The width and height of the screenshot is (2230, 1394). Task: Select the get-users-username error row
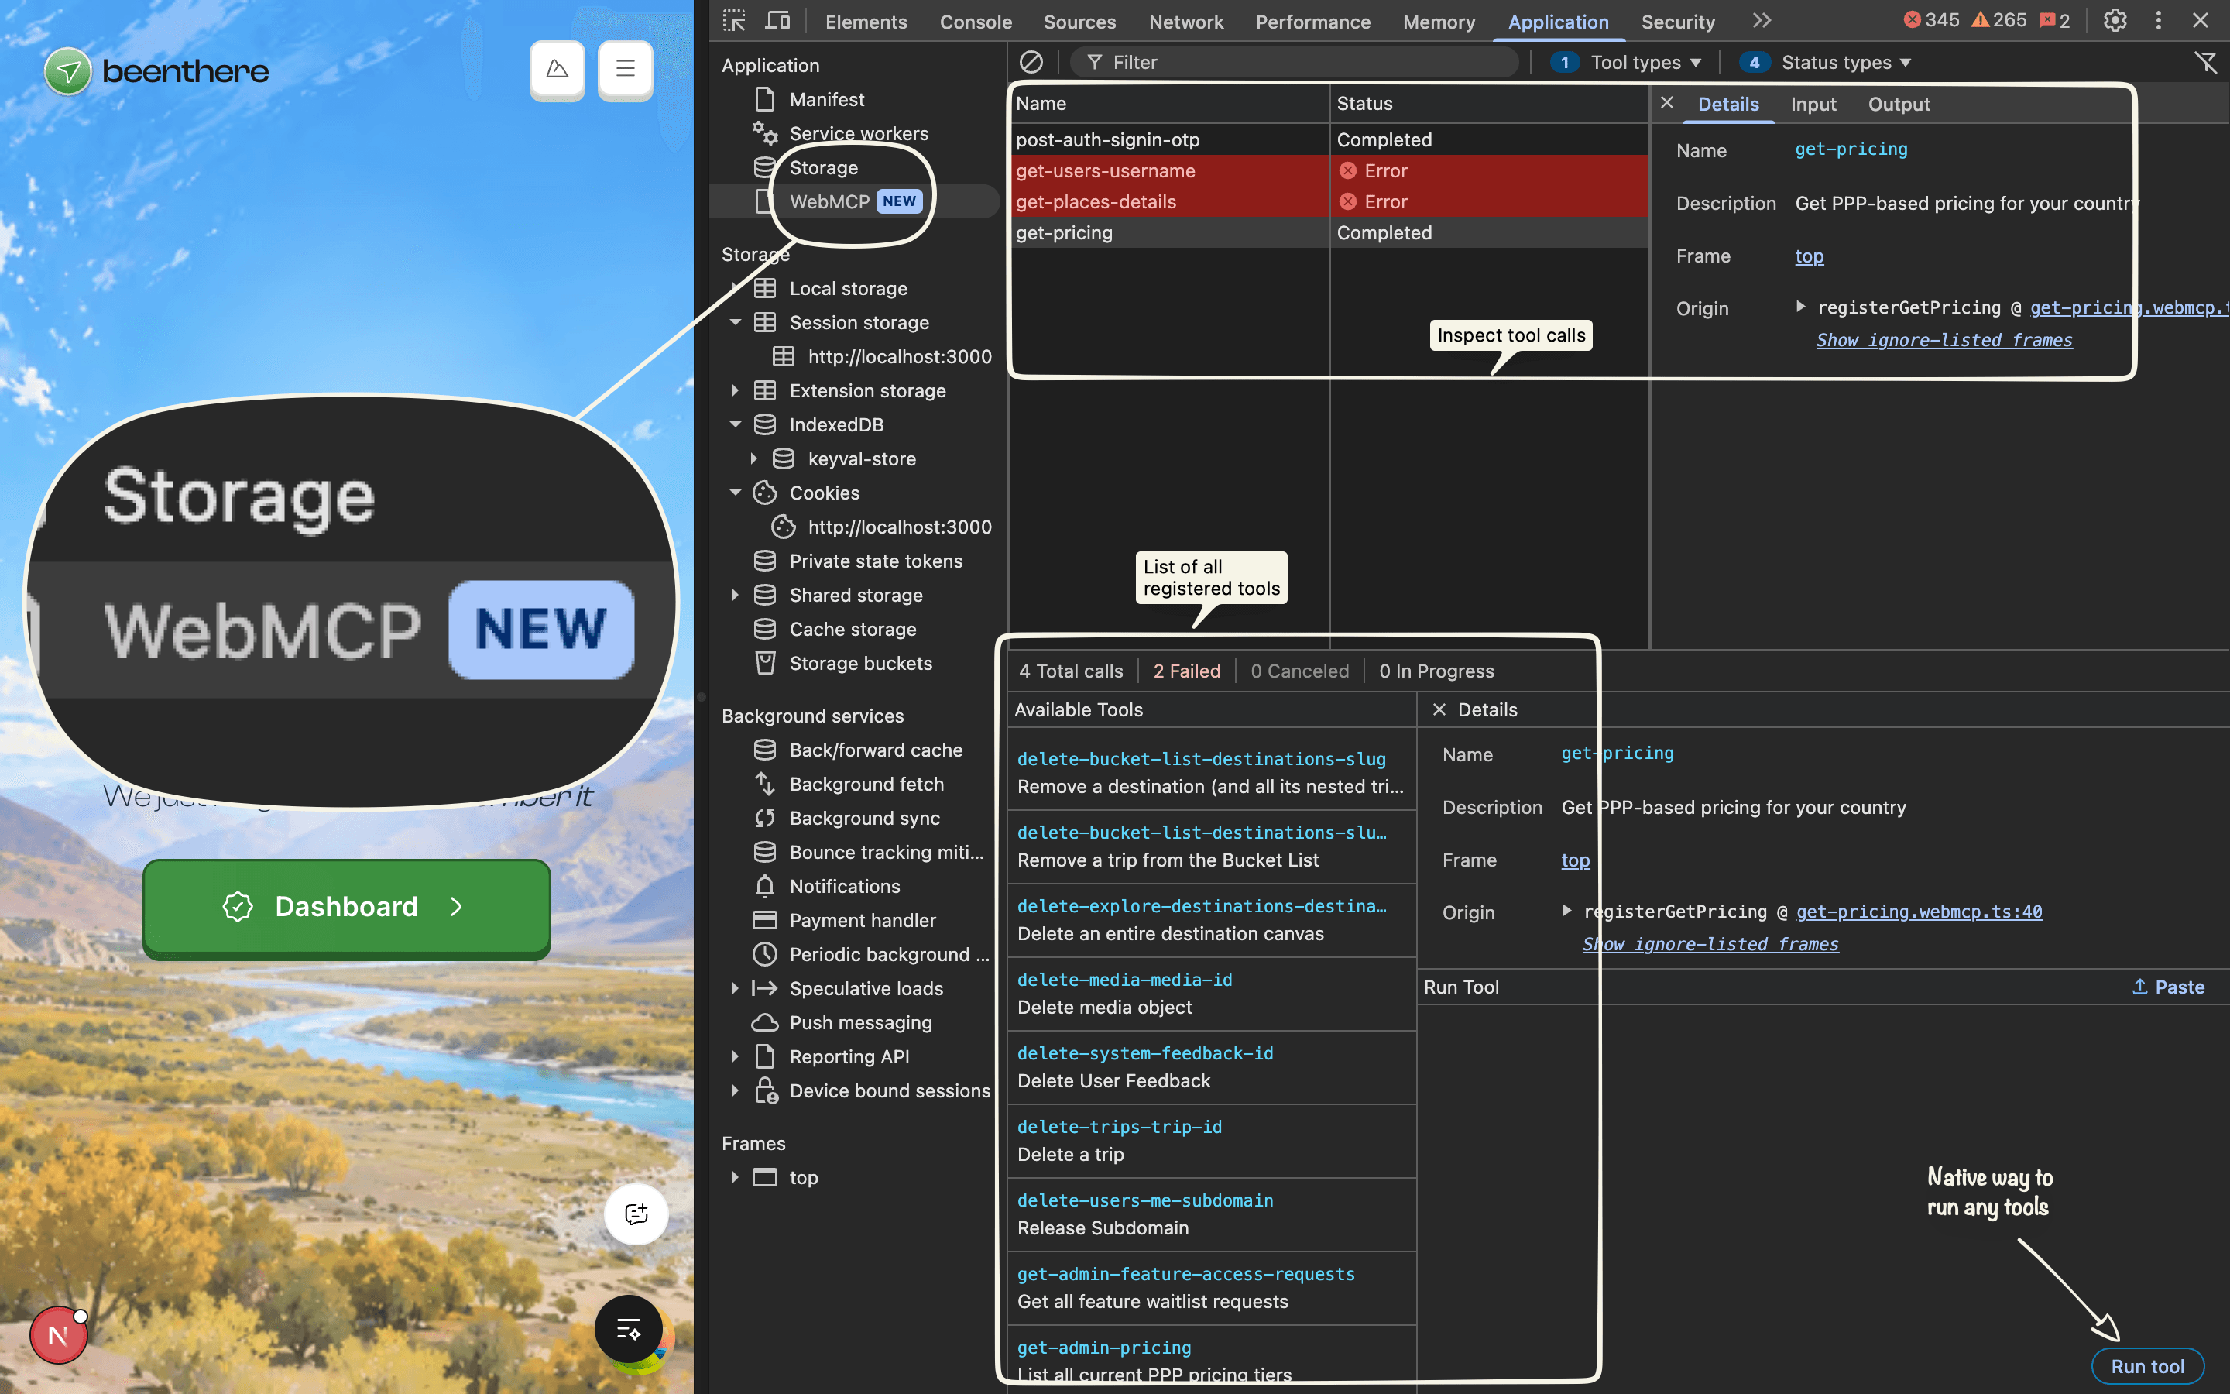[x=1329, y=170]
